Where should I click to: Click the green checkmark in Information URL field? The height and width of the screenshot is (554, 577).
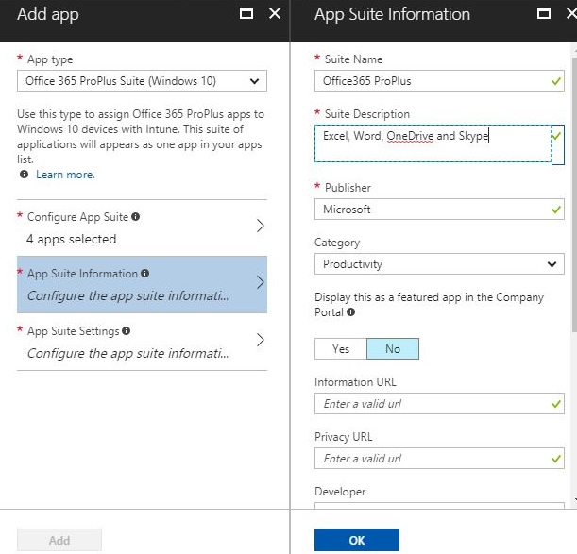pos(556,404)
